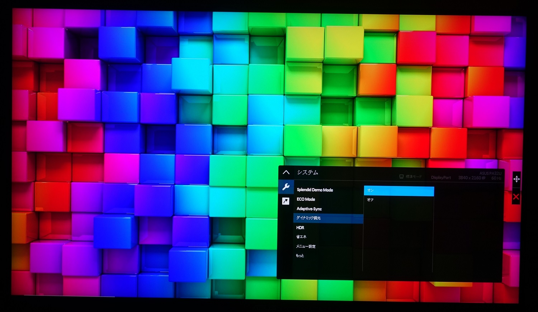Viewport: 538px width, 312px height.
Task: Click the 3840 x 2160 resolution readout
Action: click(472, 178)
